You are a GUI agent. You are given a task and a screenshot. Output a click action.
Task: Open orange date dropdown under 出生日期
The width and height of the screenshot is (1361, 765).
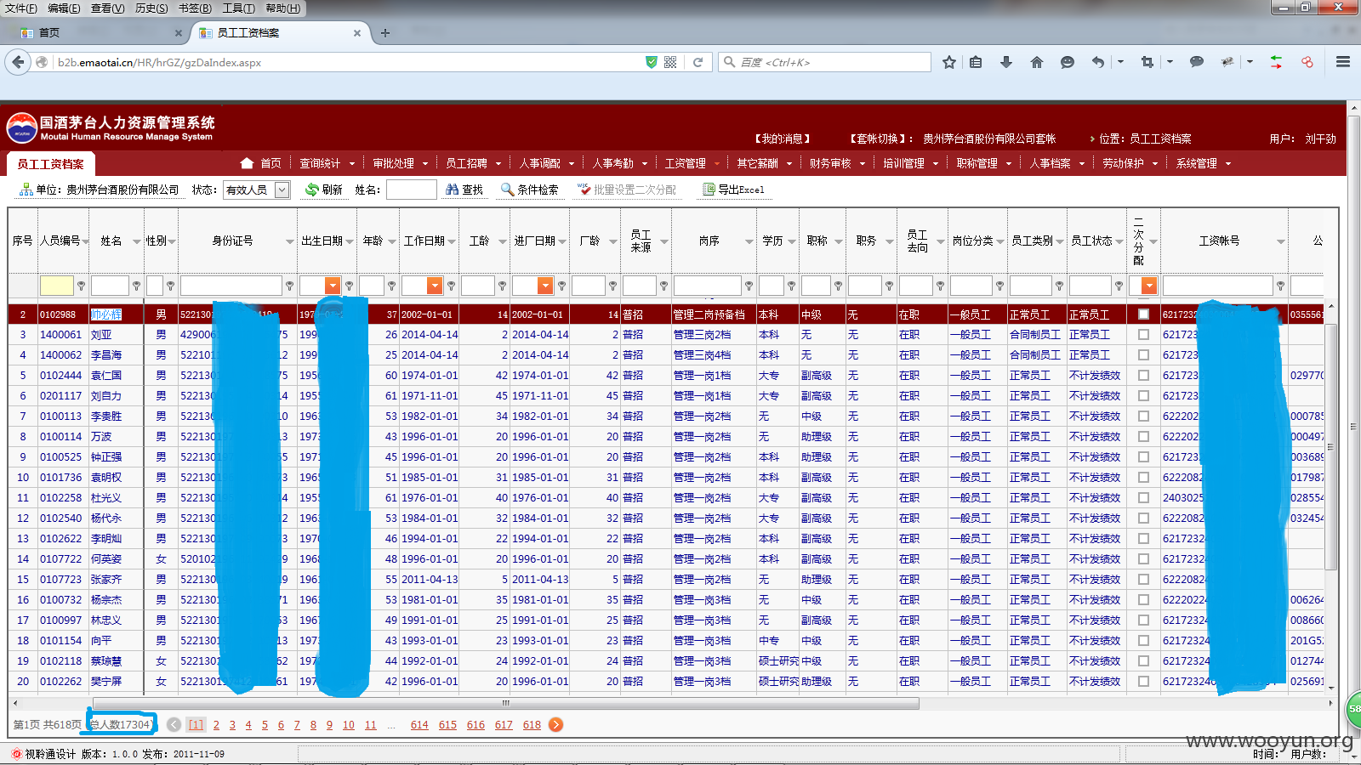tap(333, 286)
